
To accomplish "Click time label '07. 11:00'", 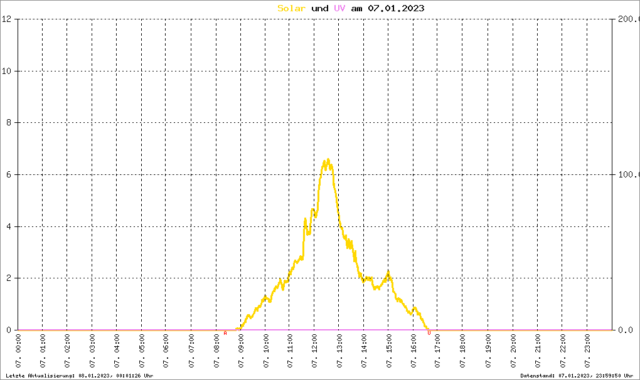I will tap(290, 351).
